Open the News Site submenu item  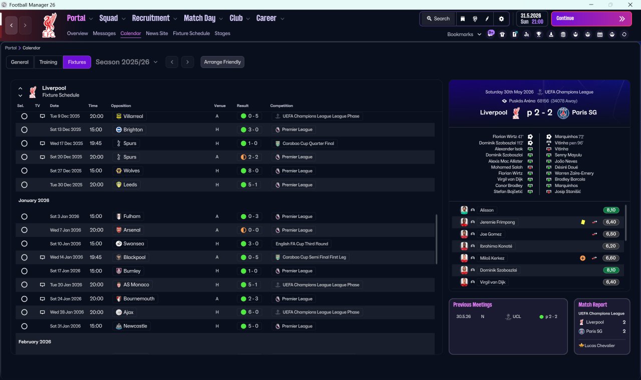(157, 33)
